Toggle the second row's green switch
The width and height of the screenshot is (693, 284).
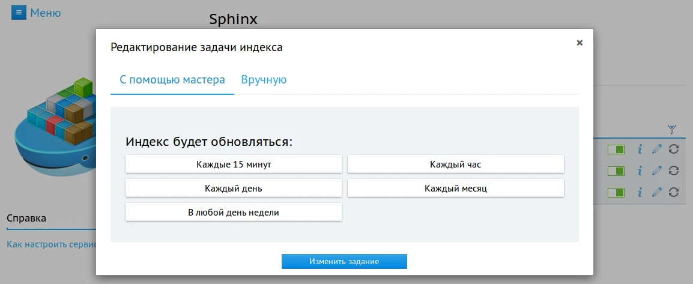[616, 171]
